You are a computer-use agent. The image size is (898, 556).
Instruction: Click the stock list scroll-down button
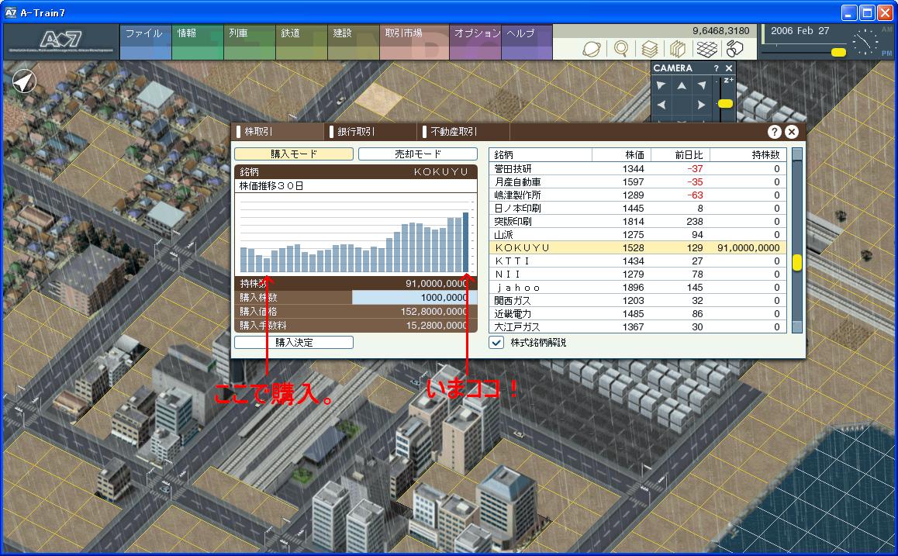[x=796, y=326]
